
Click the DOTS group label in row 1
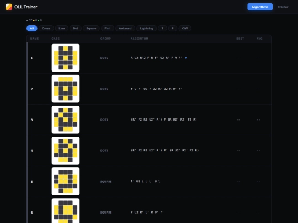104,58
